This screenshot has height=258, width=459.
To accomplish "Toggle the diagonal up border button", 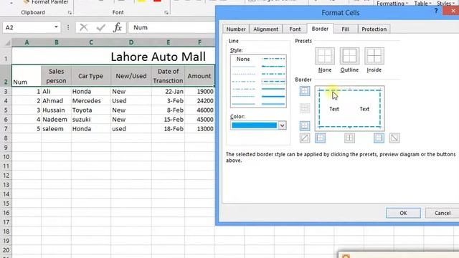I will (304, 138).
